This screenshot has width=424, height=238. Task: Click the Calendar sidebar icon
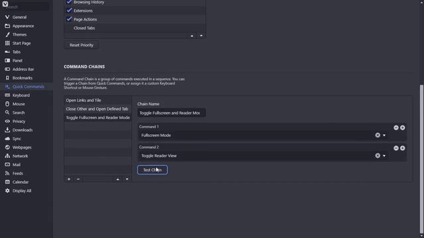(7, 182)
